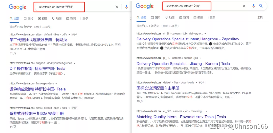Open result 壁挂式连接器三相32A 安装手册

coord(37,114)
